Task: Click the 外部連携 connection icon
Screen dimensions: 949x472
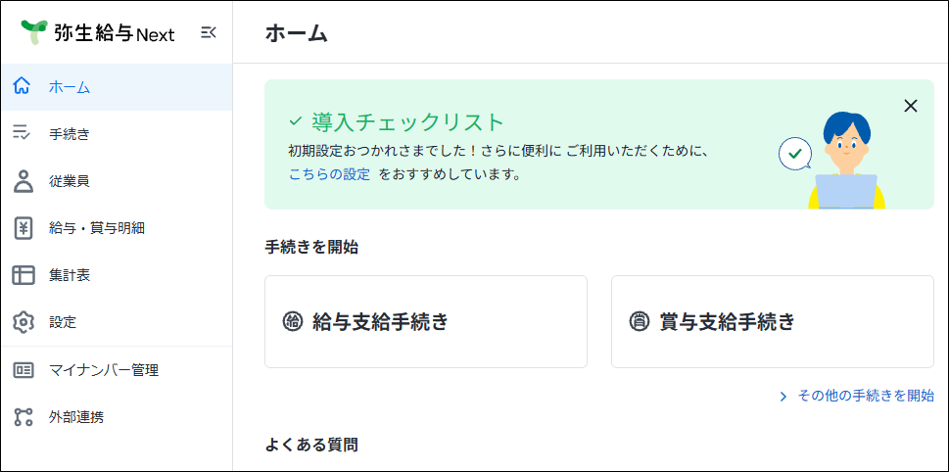Action: coord(24,417)
